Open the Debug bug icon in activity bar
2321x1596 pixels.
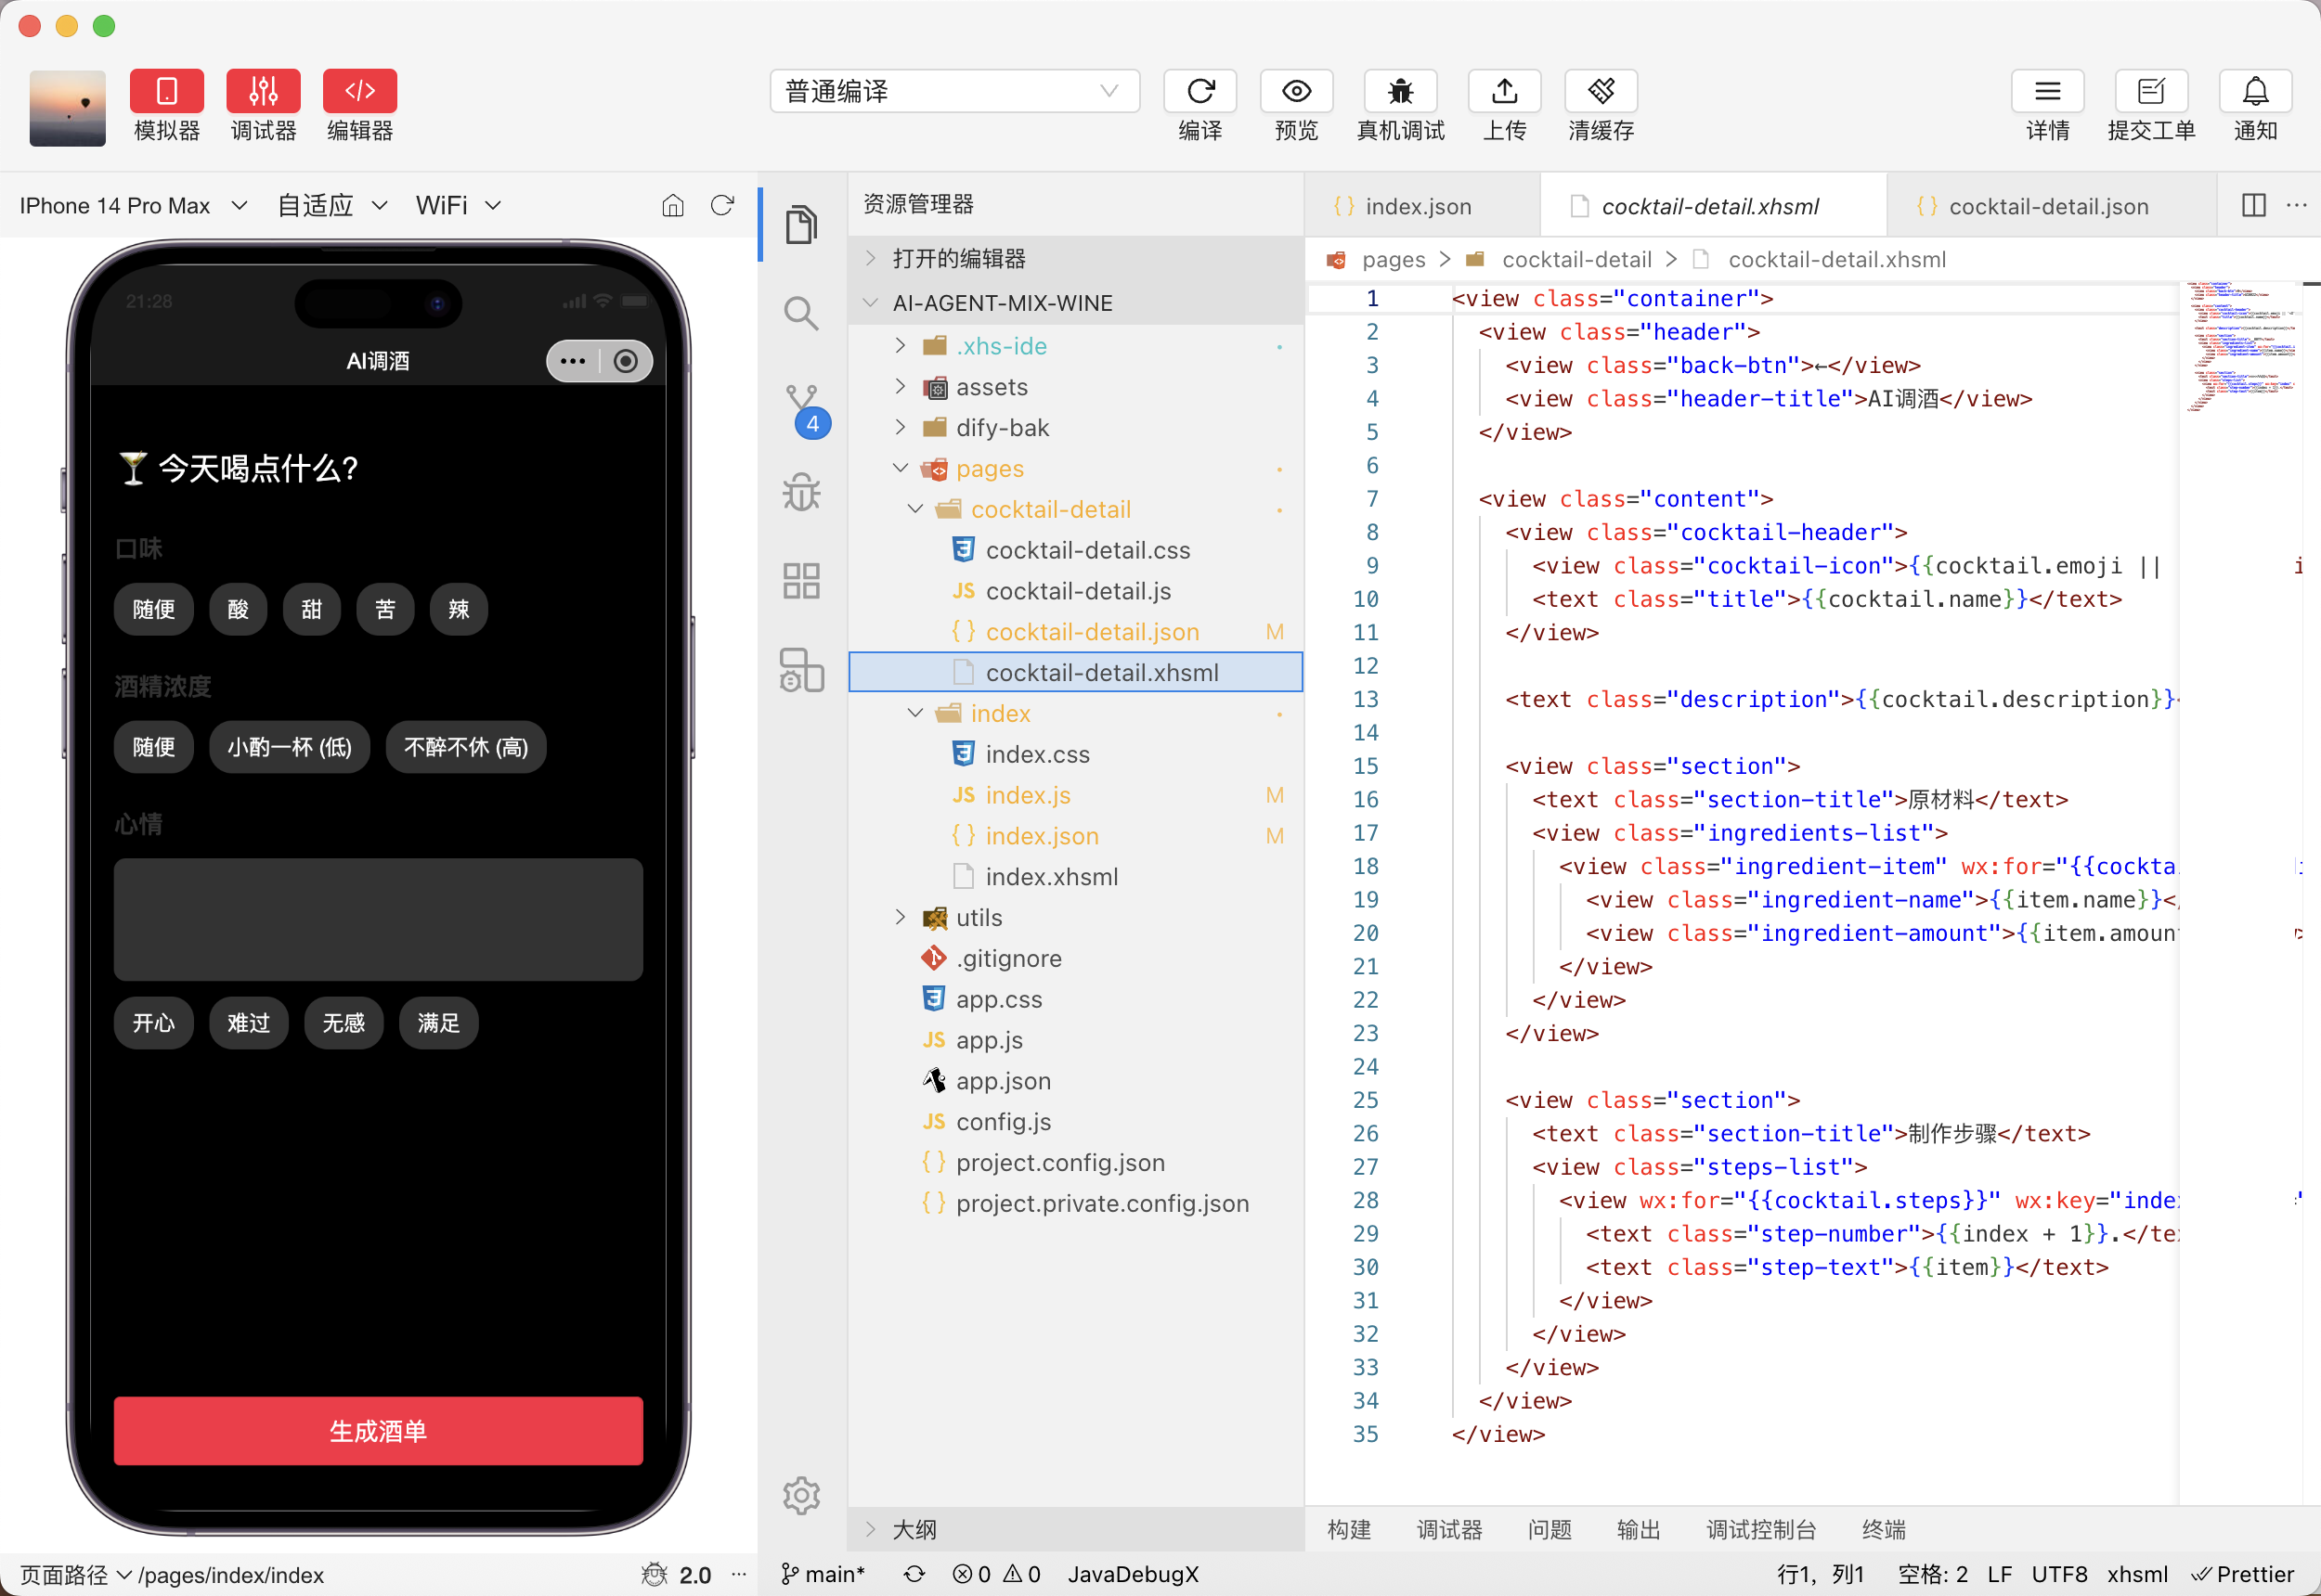point(800,492)
